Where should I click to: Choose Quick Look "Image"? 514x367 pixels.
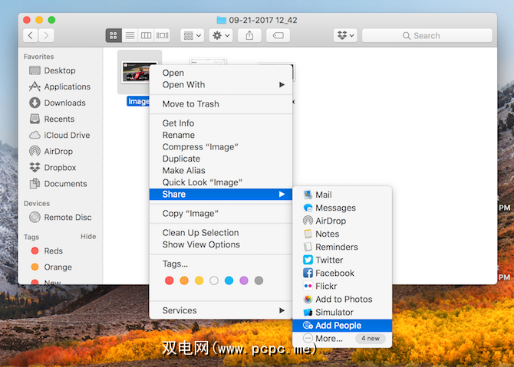221,182
